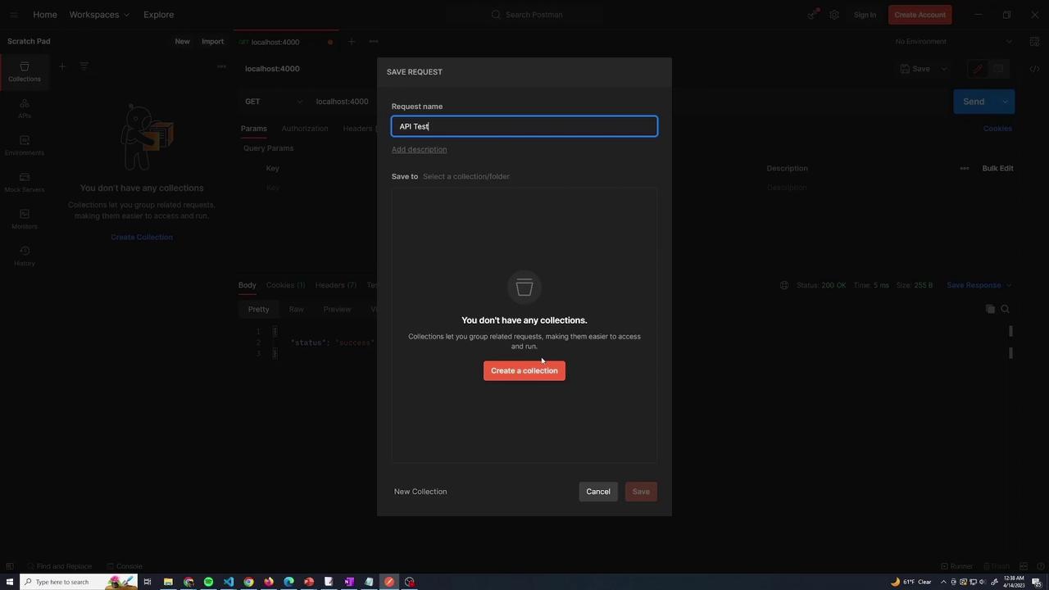Focus the Request name input field
The height and width of the screenshot is (590, 1049).
pyautogui.click(x=524, y=126)
